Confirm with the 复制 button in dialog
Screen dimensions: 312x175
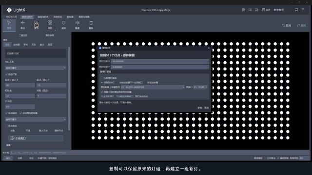click(199, 108)
